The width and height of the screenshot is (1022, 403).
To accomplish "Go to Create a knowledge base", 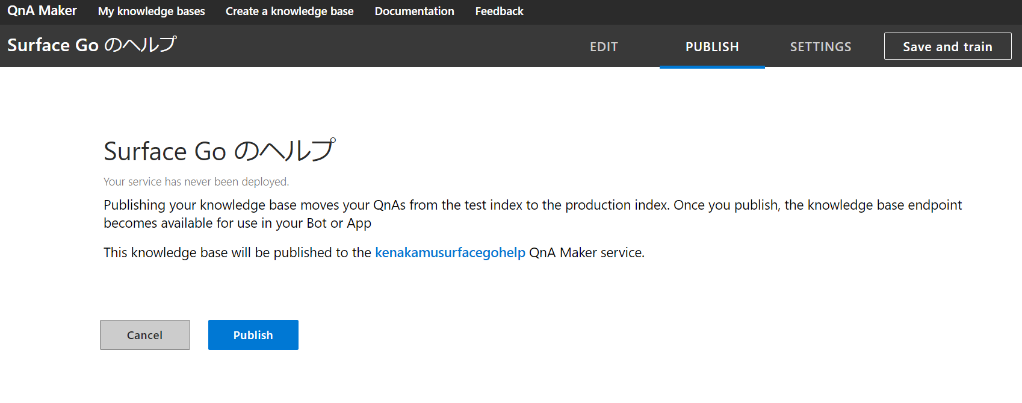I will [290, 11].
